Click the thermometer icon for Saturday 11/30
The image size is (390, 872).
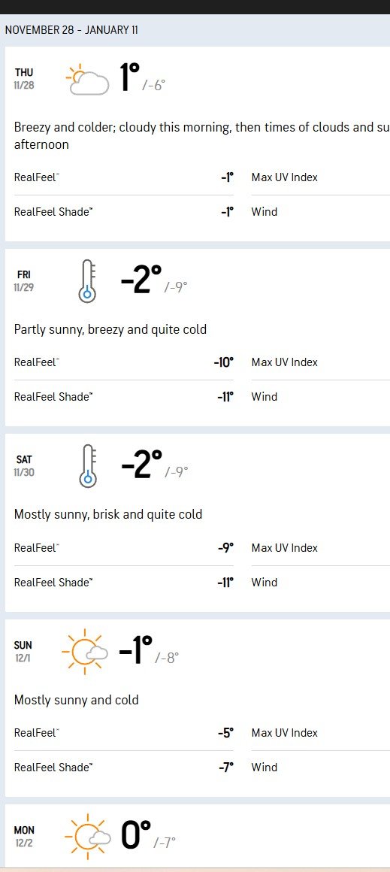tap(88, 466)
